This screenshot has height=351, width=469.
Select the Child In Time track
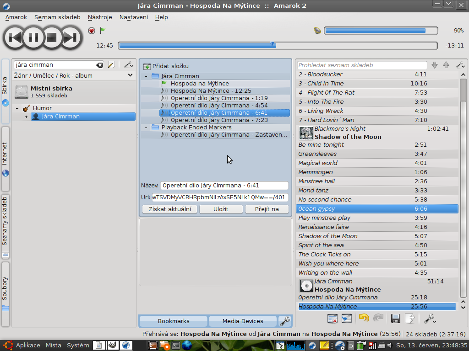point(377,84)
